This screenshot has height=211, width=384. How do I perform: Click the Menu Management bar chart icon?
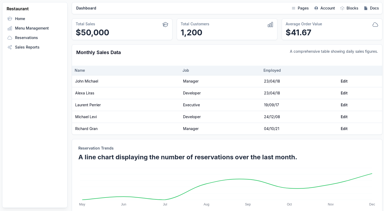click(x=10, y=28)
